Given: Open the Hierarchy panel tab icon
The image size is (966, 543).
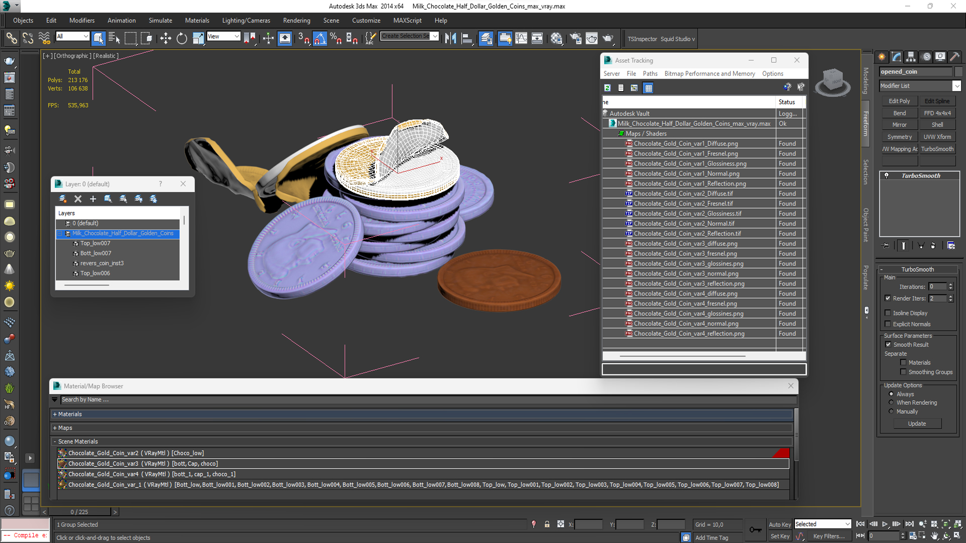Looking at the screenshot, I should coord(911,57).
